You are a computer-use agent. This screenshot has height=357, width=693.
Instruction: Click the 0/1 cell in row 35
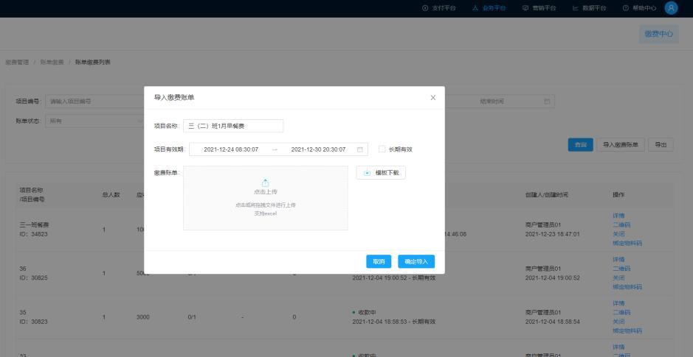point(193,317)
